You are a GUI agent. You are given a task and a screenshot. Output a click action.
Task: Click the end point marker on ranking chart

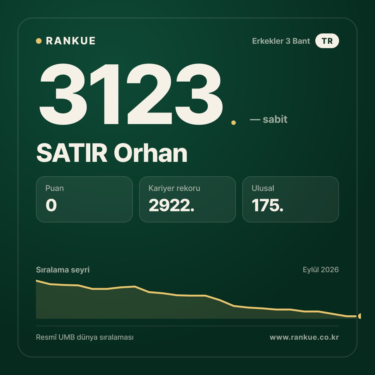[359, 316]
